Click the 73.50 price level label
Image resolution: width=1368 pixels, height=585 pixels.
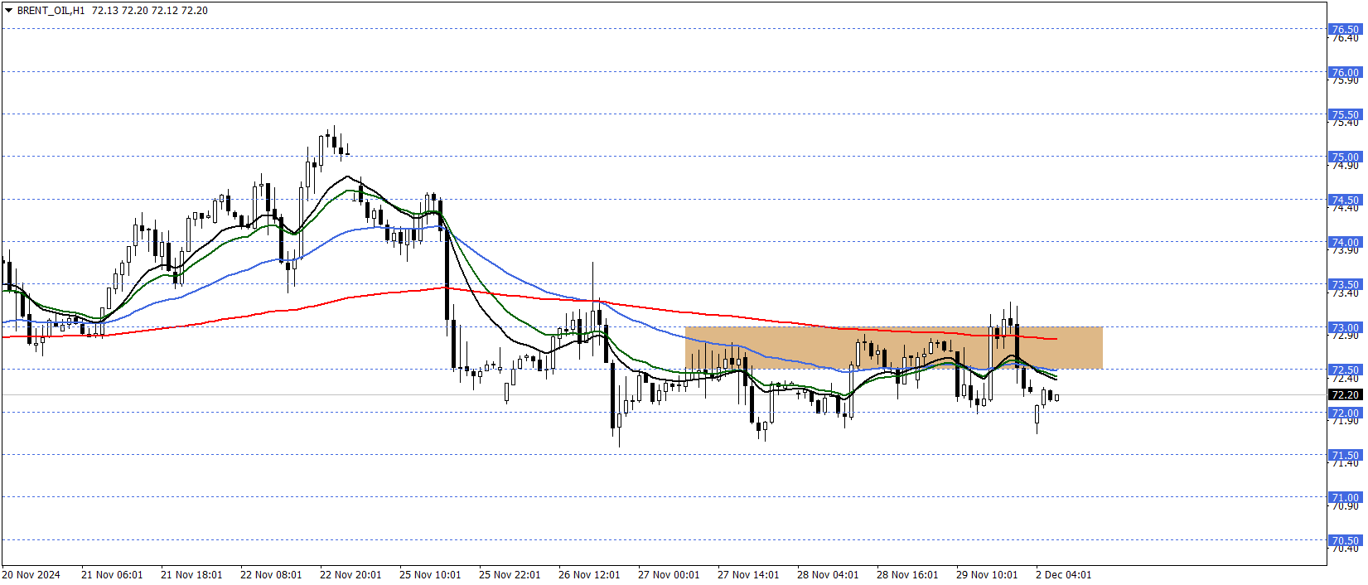point(1344,284)
